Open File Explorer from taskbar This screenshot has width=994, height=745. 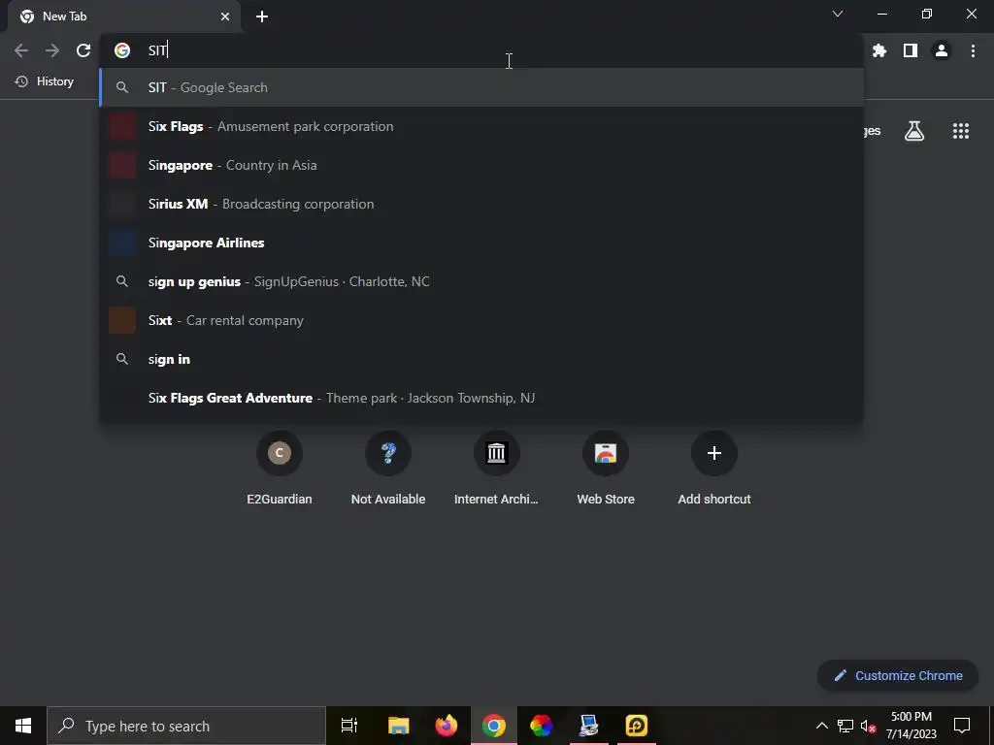[399, 726]
